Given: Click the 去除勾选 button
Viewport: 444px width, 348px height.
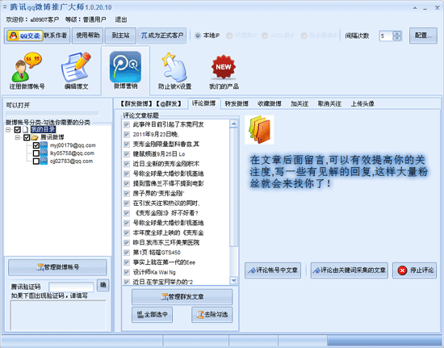Looking at the screenshot, I should point(212,315).
